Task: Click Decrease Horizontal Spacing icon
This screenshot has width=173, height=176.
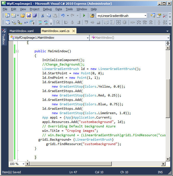Action: click(145, 22)
